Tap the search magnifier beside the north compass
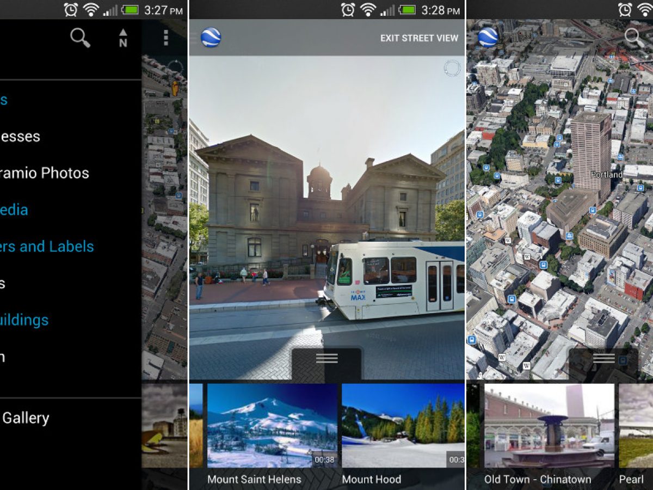This screenshot has width=653, height=490. [x=80, y=38]
